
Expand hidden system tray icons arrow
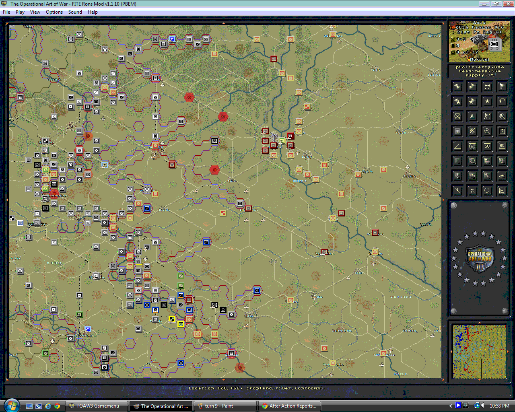tap(451, 406)
